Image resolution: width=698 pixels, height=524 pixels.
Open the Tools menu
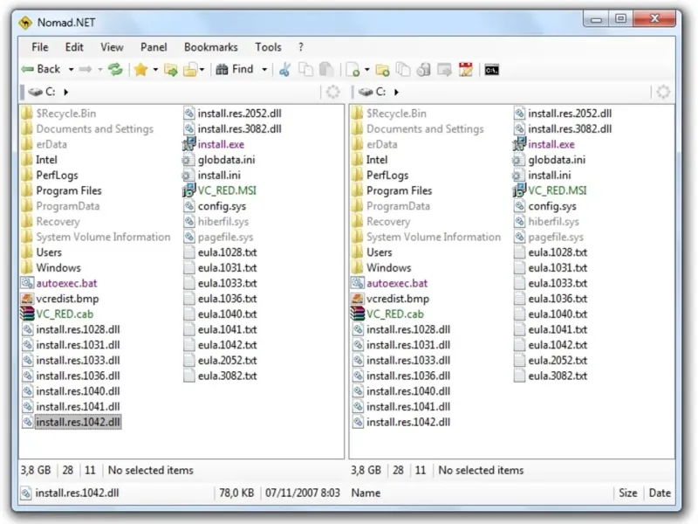click(x=268, y=47)
